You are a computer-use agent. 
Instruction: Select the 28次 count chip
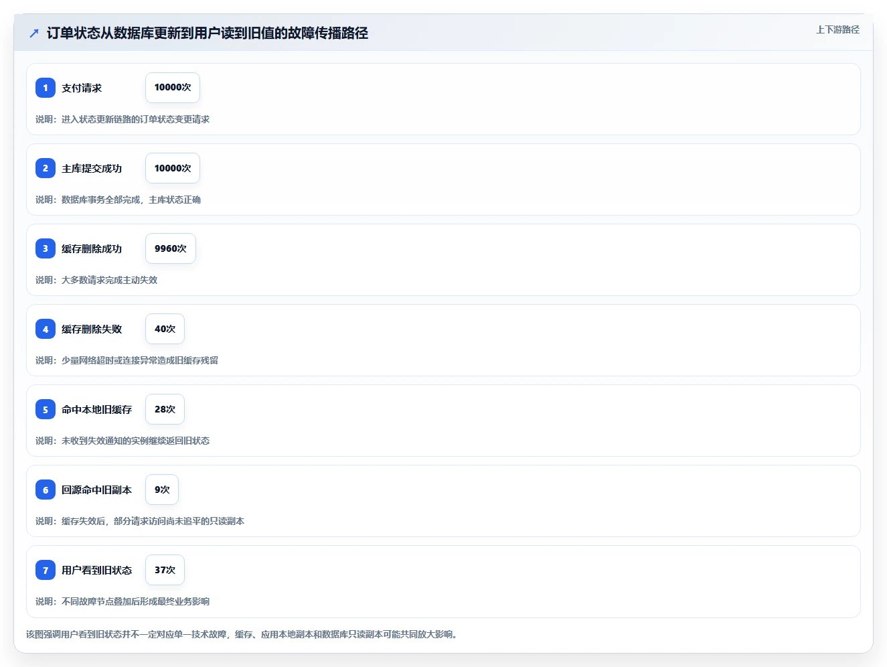[165, 409]
